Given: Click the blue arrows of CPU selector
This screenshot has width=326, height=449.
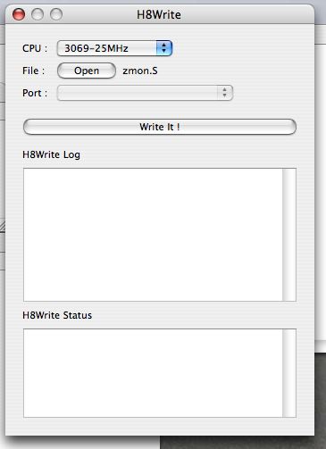Looking at the screenshot, I should click(x=164, y=48).
